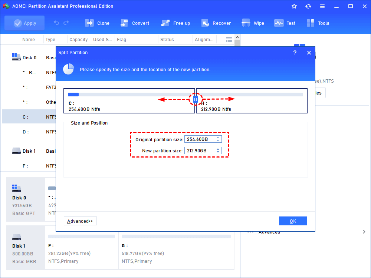Select the F: partition list row
Viewport: 371px width, 278px height.
(29, 166)
